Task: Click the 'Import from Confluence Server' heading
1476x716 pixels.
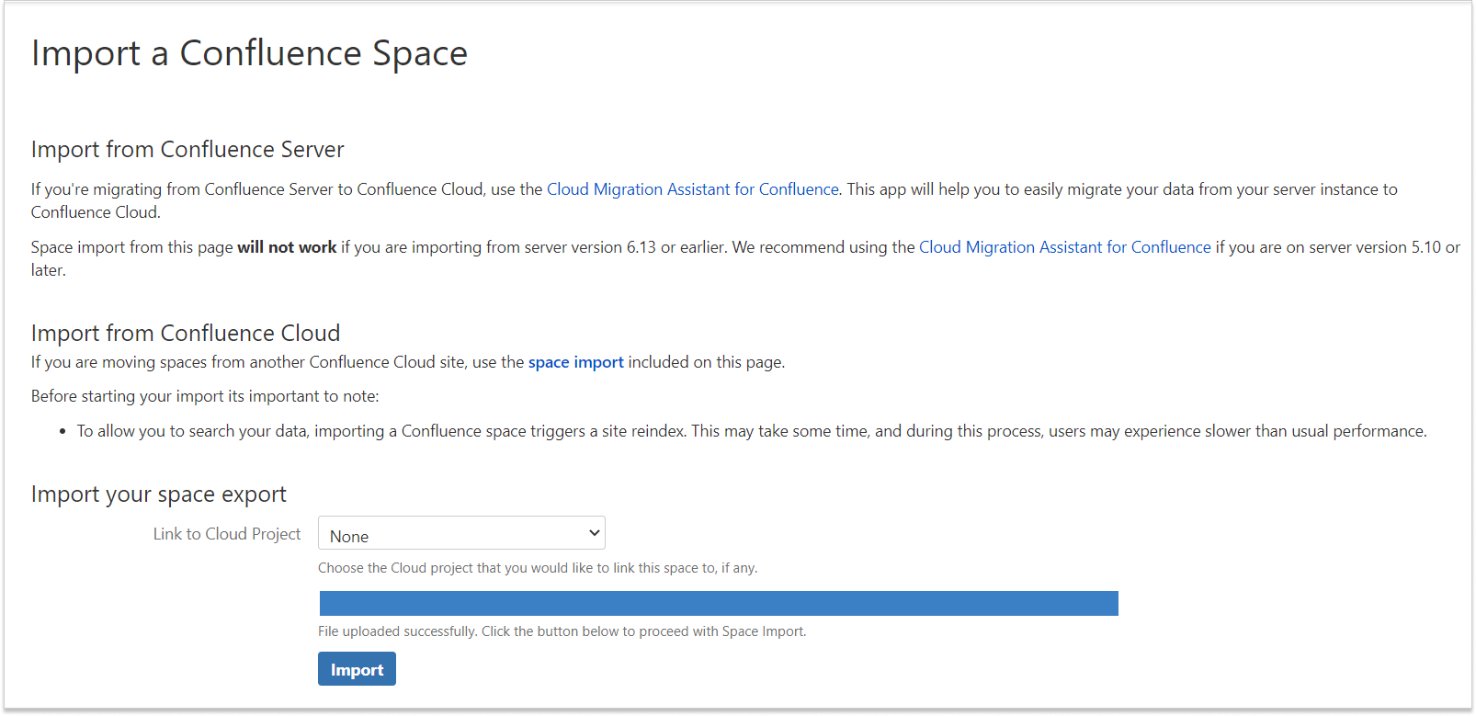Action: [187, 150]
